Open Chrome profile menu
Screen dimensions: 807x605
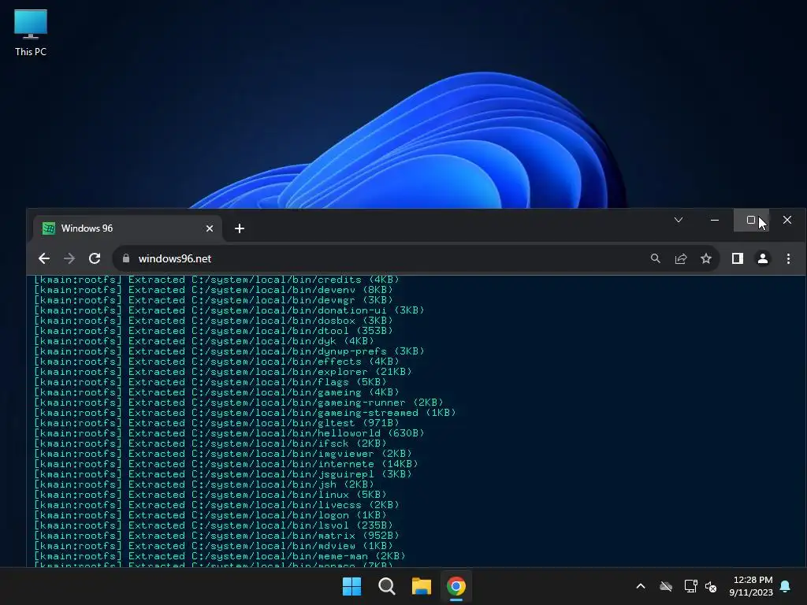(x=763, y=258)
